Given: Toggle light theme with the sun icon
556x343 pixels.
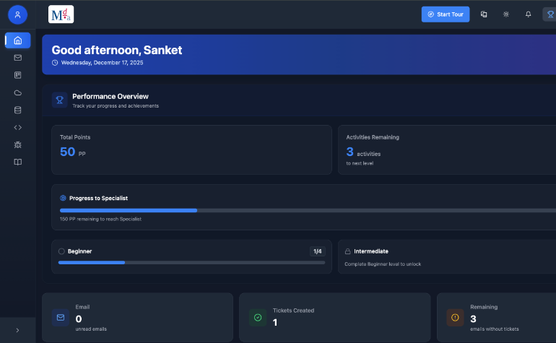Looking at the screenshot, I should tap(506, 14).
